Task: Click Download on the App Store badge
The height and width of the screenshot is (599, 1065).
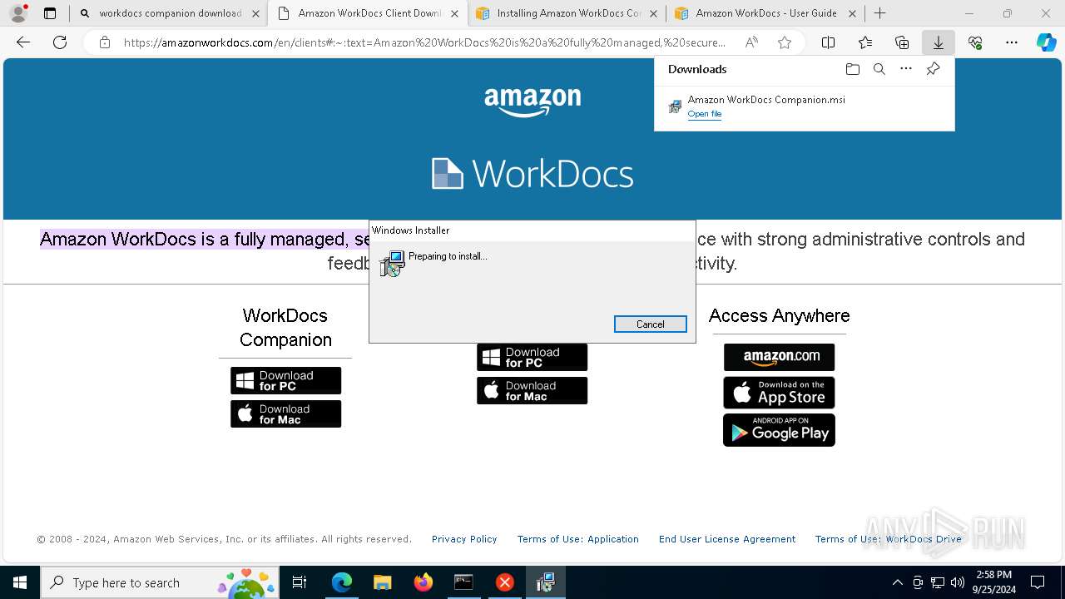Action: pos(779,393)
